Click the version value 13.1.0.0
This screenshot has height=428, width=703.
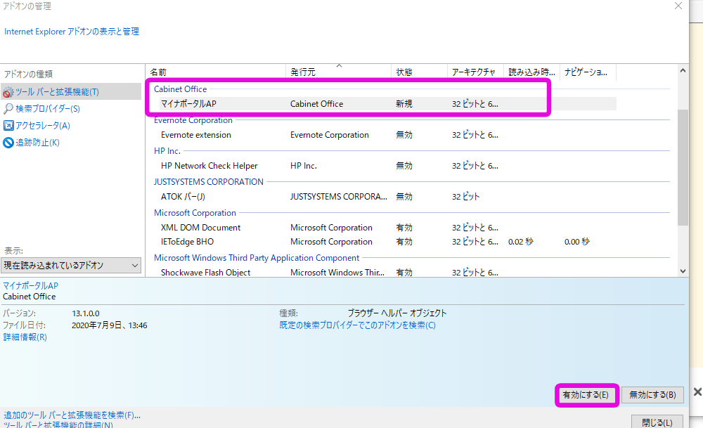(x=86, y=313)
